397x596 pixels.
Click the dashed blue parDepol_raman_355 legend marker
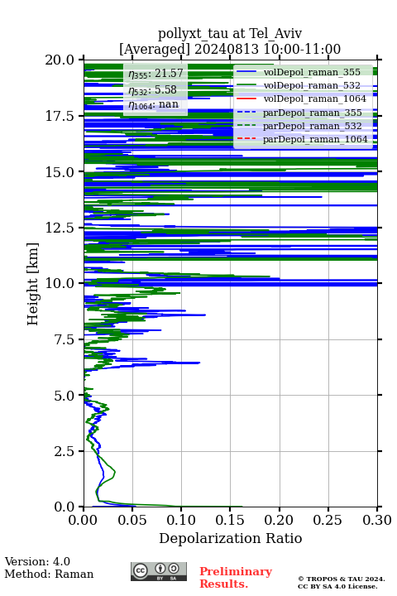click(246, 113)
